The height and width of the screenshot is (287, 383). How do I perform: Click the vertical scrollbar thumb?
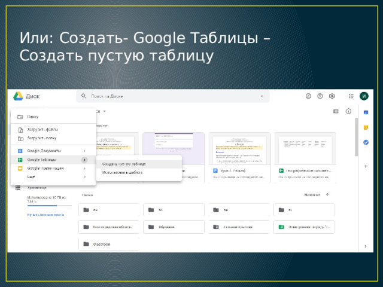pyautogui.click(x=357, y=137)
